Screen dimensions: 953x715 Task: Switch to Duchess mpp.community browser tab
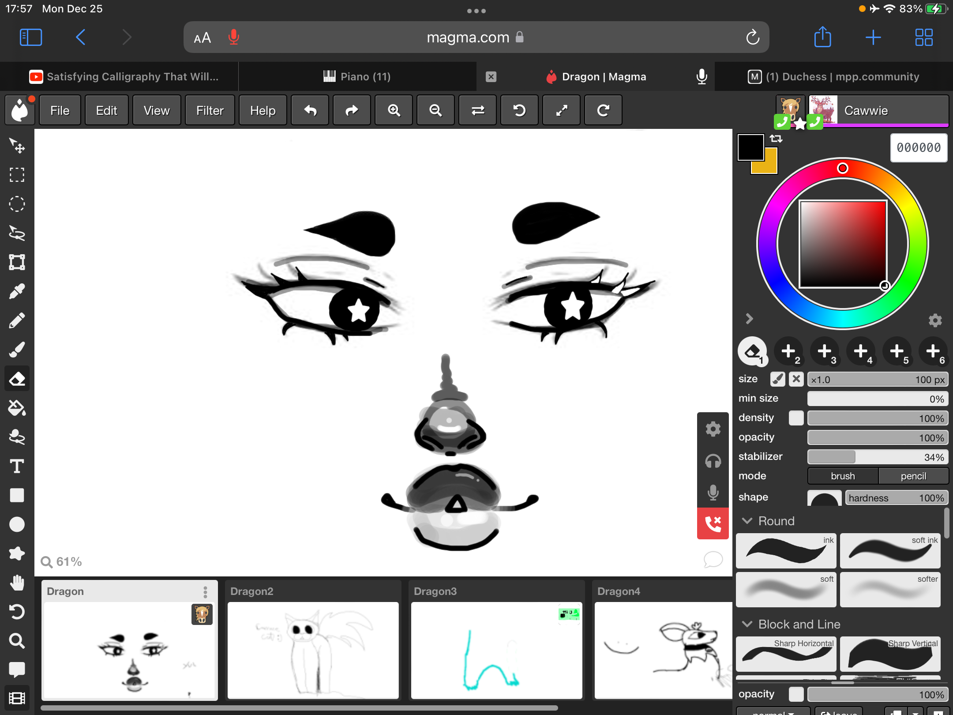point(834,76)
